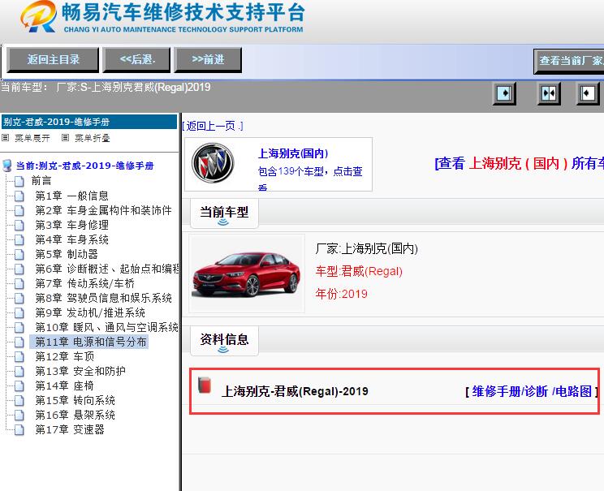This screenshot has width=604, height=491.
Task: Click the 年份:2019 text
Action: (x=341, y=295)
